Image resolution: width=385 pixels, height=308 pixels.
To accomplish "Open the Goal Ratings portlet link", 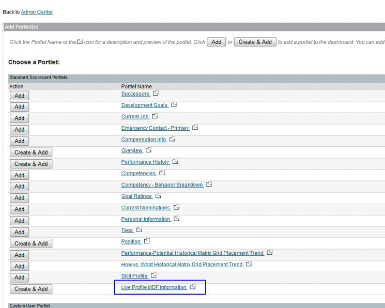I will pos(136,196).
